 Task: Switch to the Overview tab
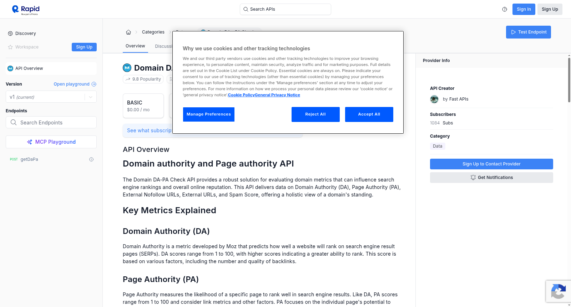tap(135, 46)
